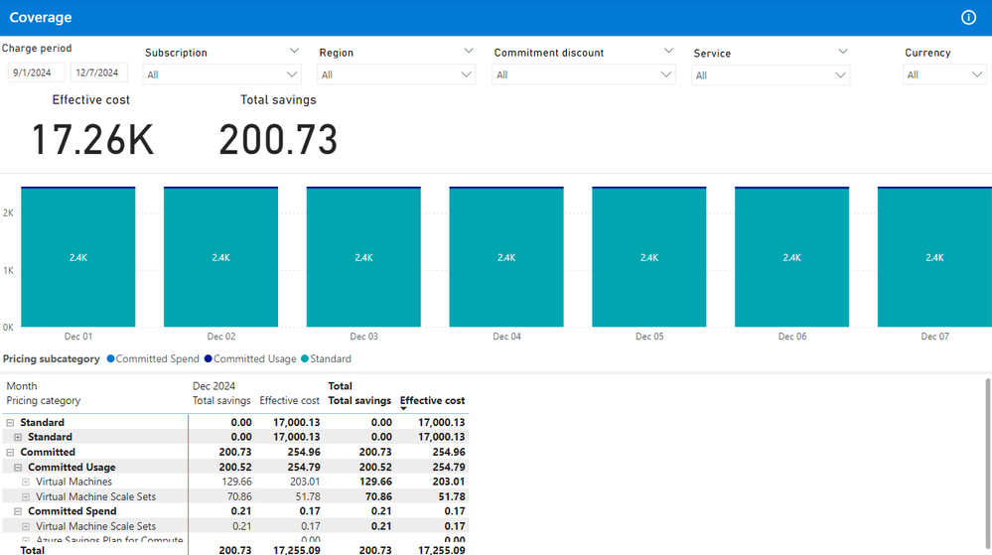Select the Committed Spend legend color dot

[110, 359]
